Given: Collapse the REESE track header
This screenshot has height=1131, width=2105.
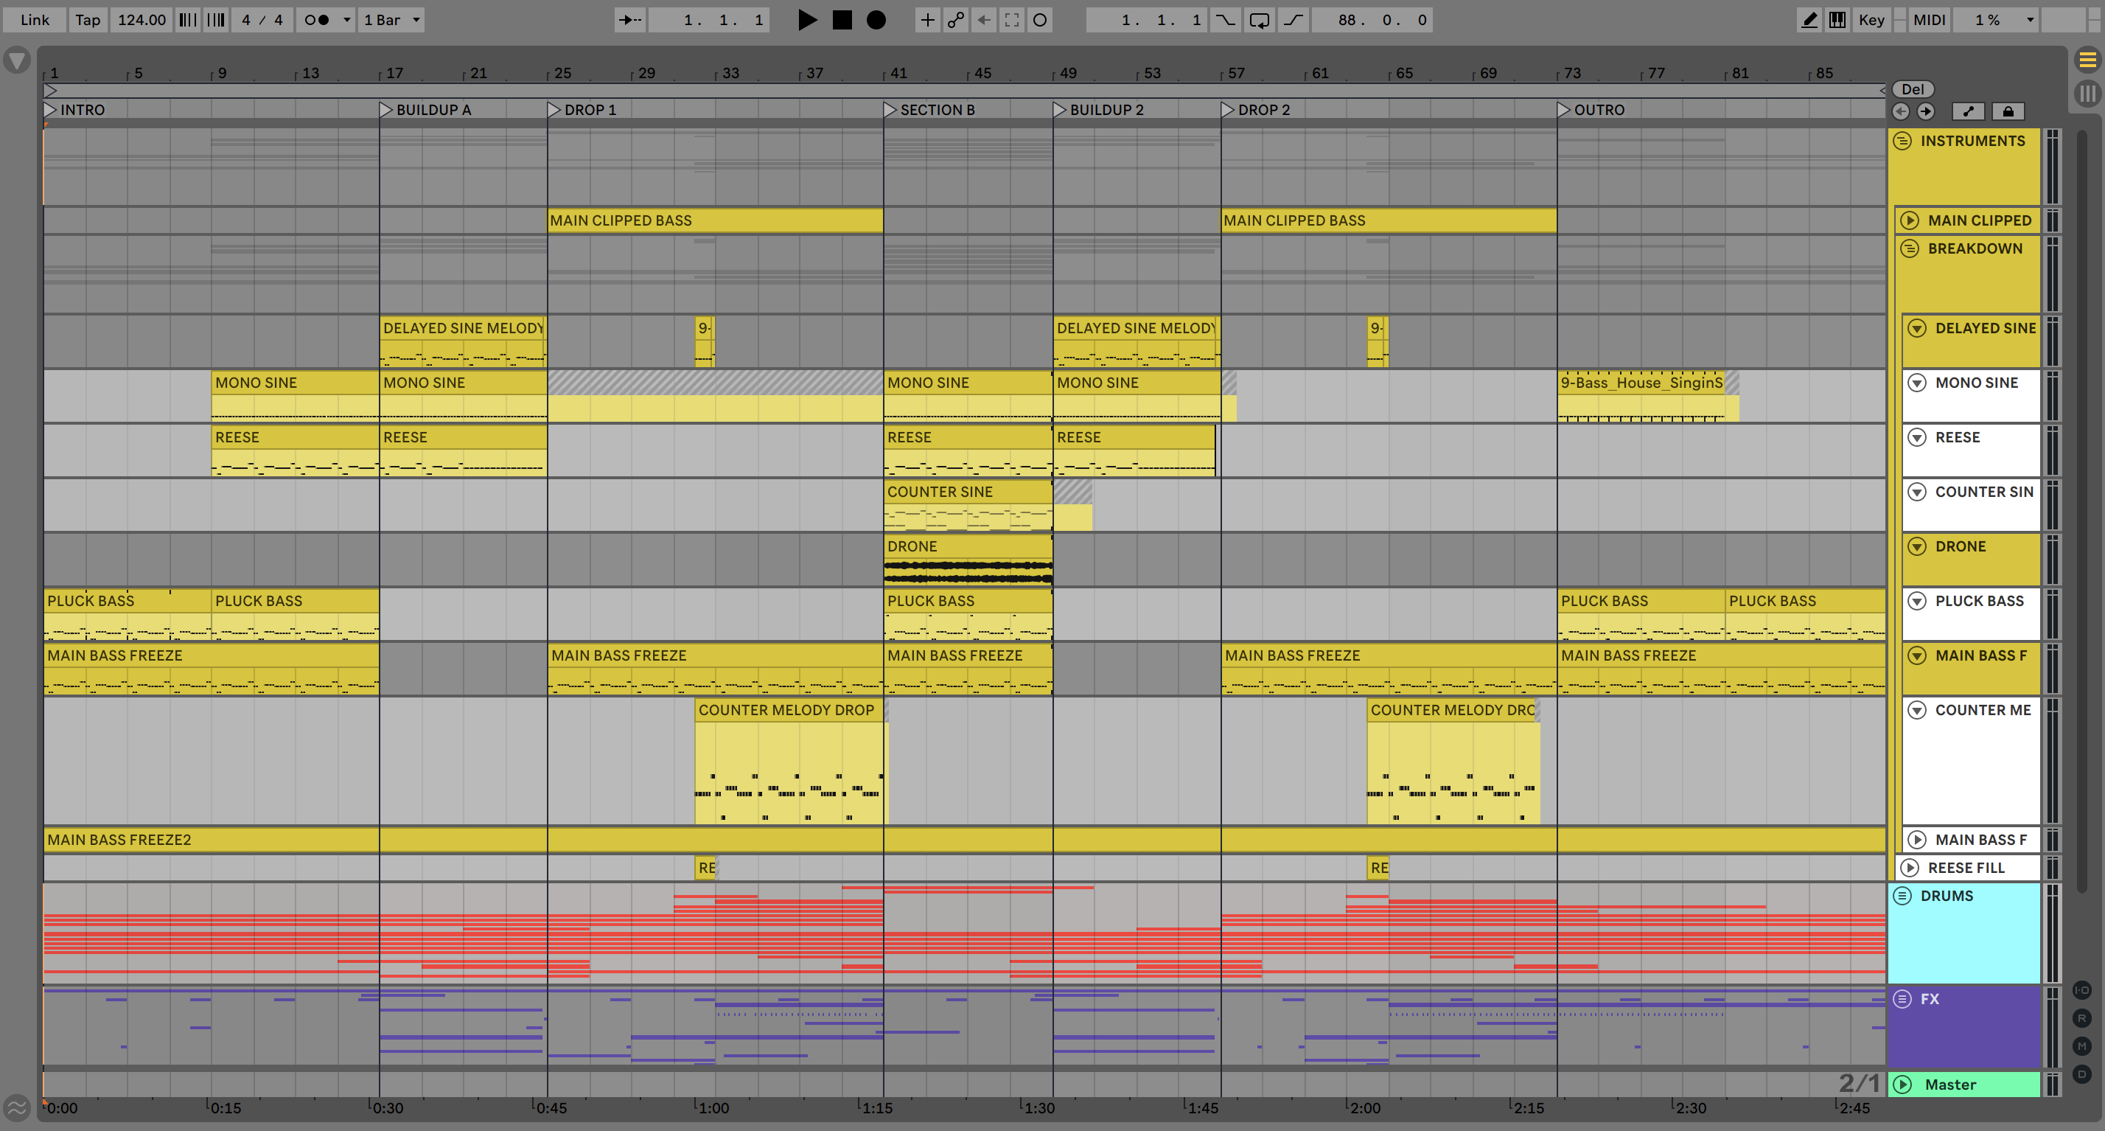Looking at the screenshot, I should coord(1917,437).
